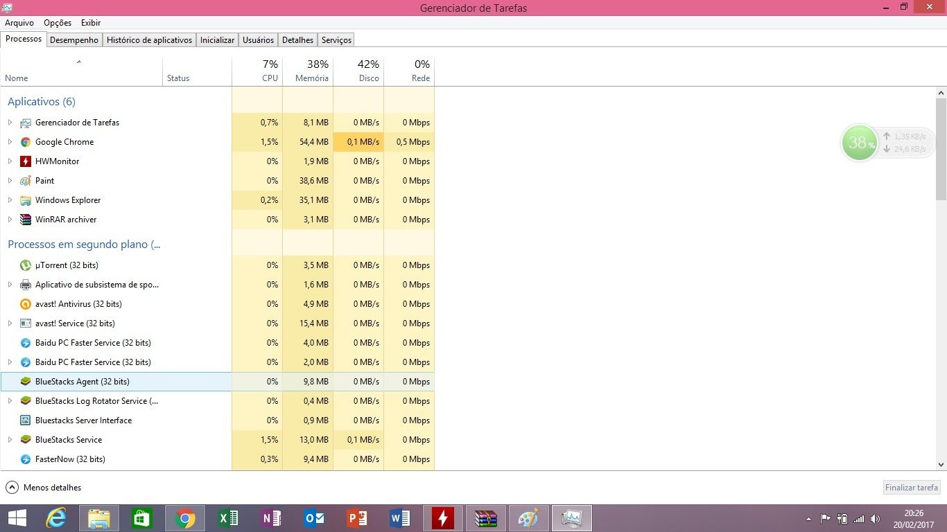The height and width of the screenshot is (532, 947).
Task: Click the green 38% memory widget
Action: 860,143
